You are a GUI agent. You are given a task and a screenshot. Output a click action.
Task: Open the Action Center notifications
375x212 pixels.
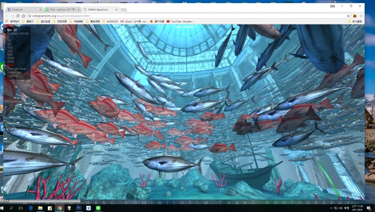369,208
